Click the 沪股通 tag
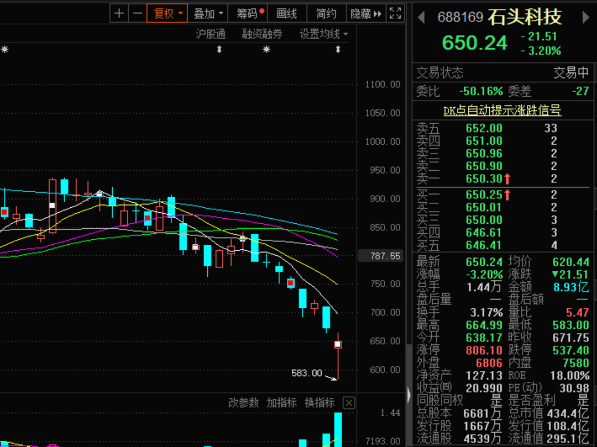This screenshot has height=447, width=597. coord(211,34)
